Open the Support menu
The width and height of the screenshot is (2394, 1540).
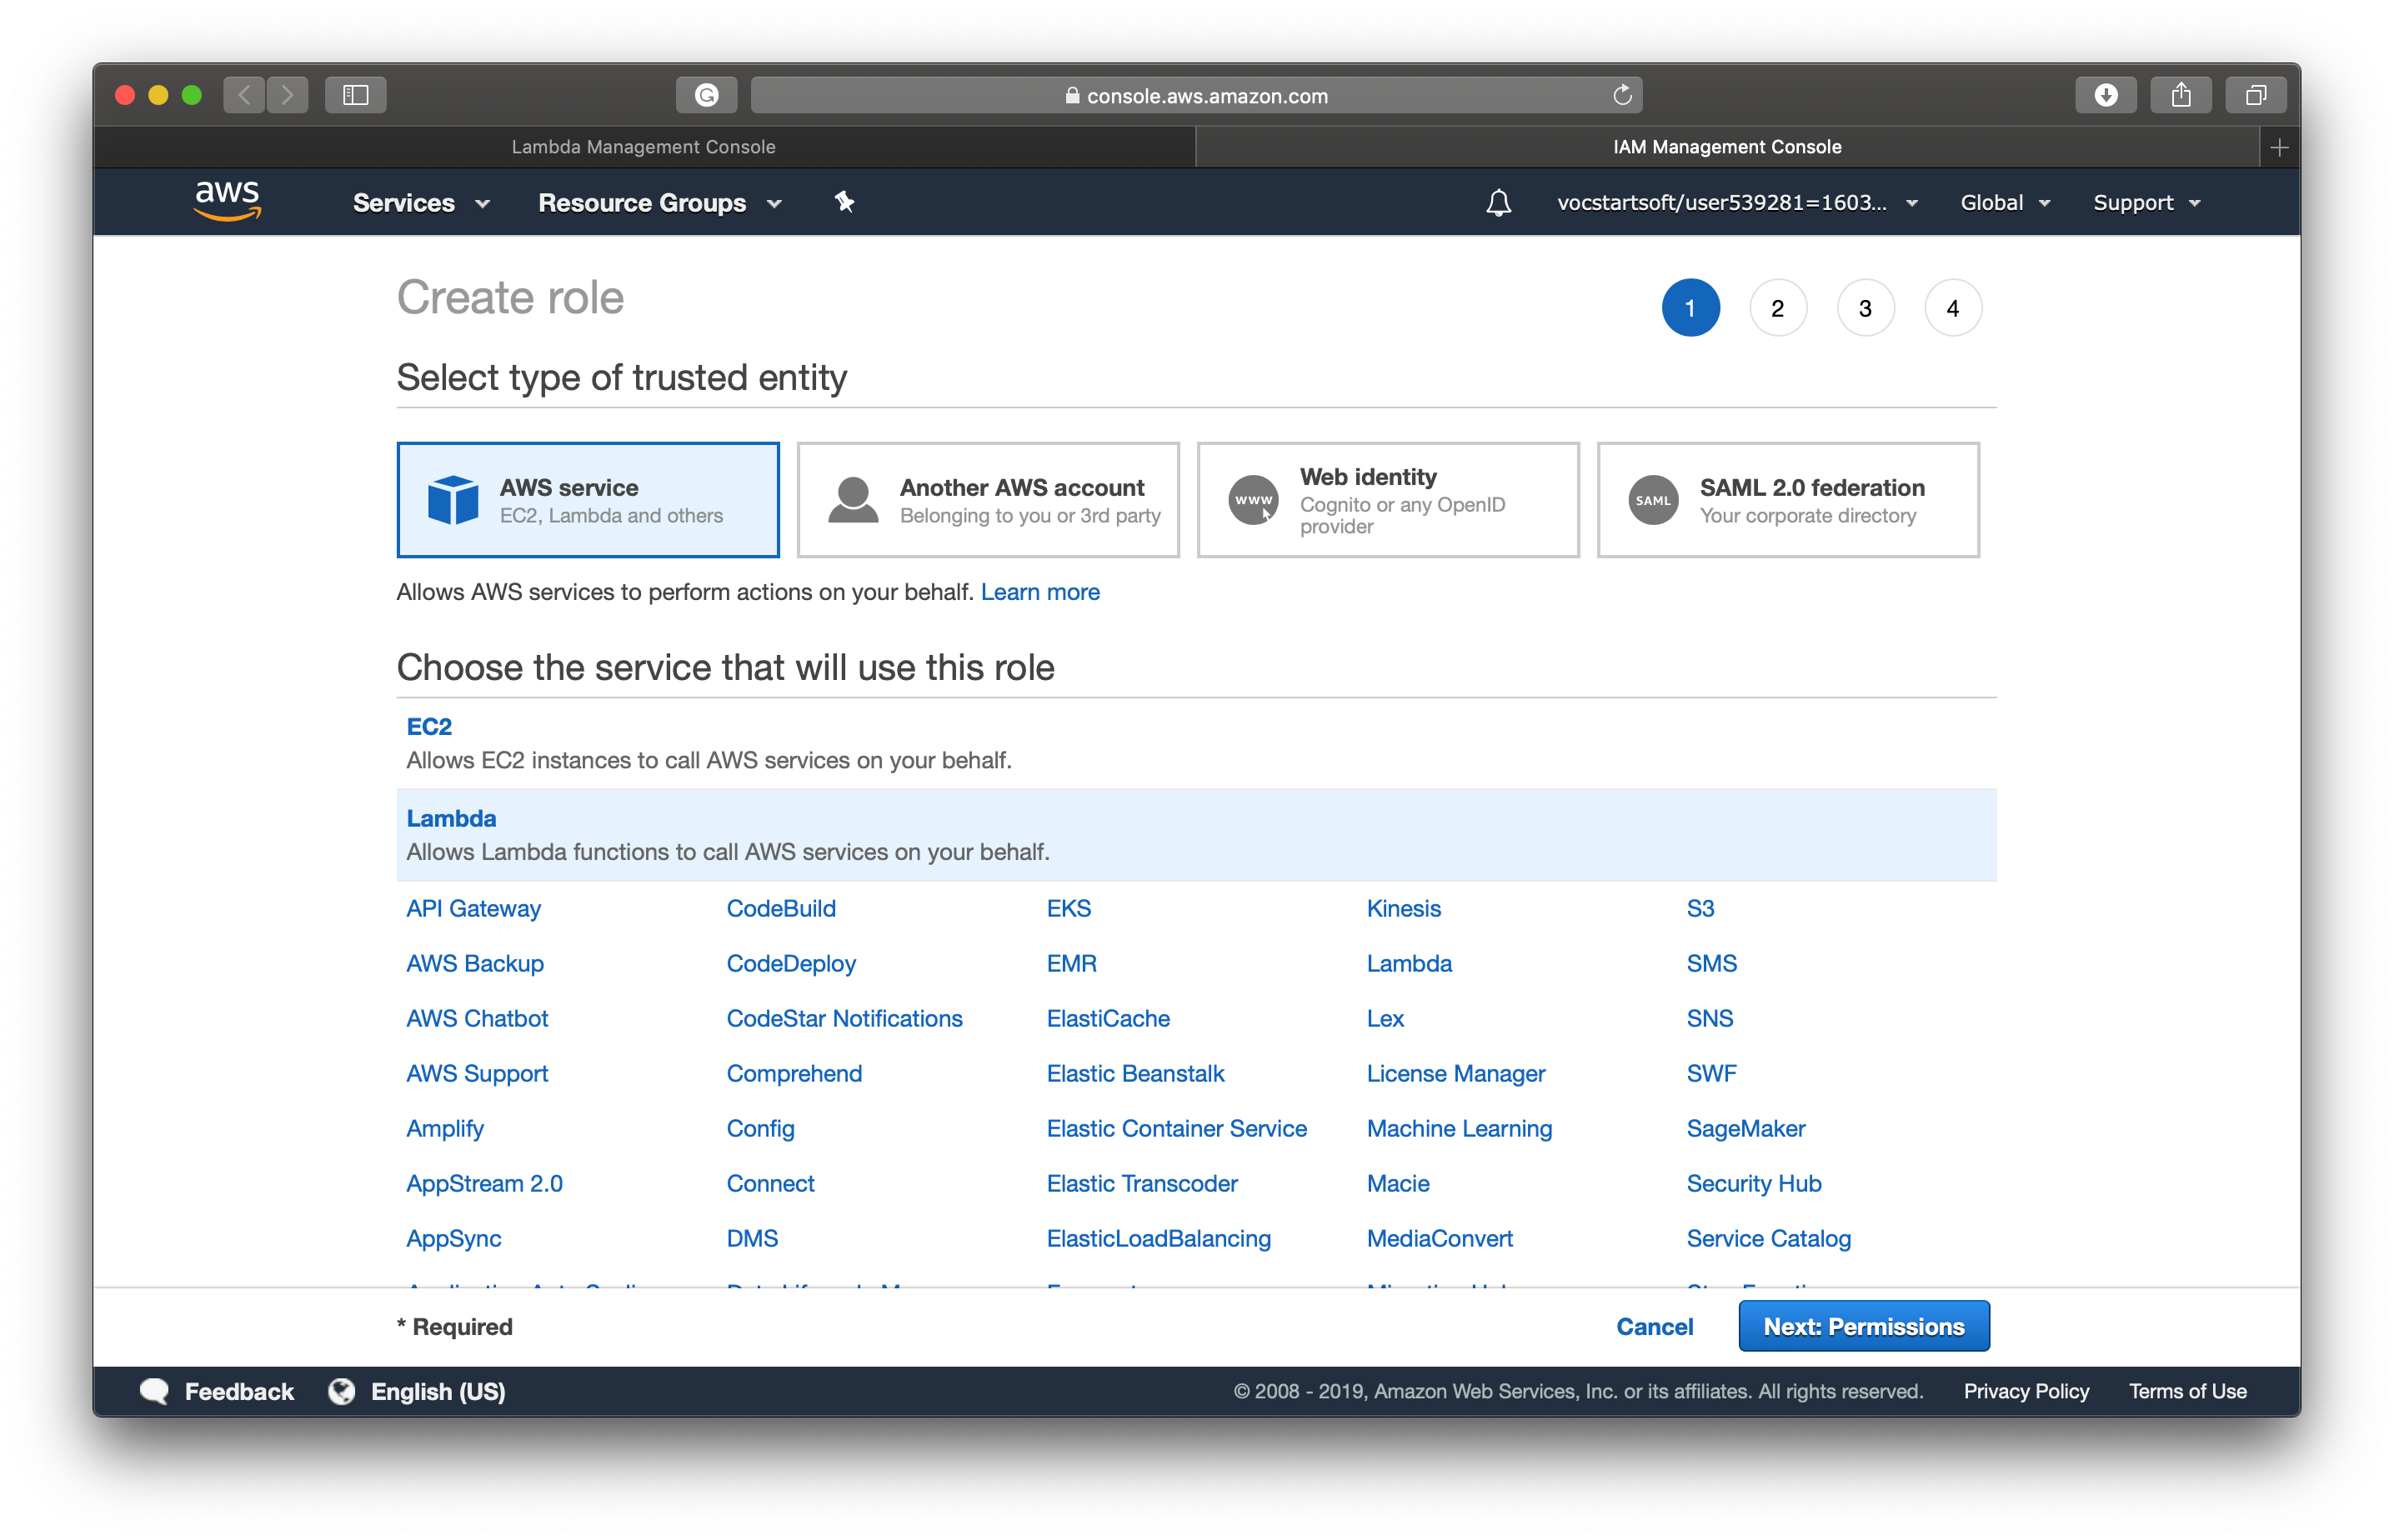[x=2146, y=203]
